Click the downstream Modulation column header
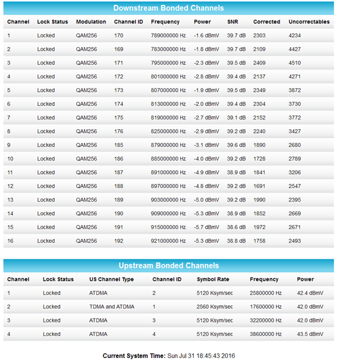This screenshot has height=361, width=337. click(91, 21)
